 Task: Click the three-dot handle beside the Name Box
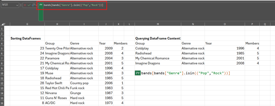coord(21,5)
